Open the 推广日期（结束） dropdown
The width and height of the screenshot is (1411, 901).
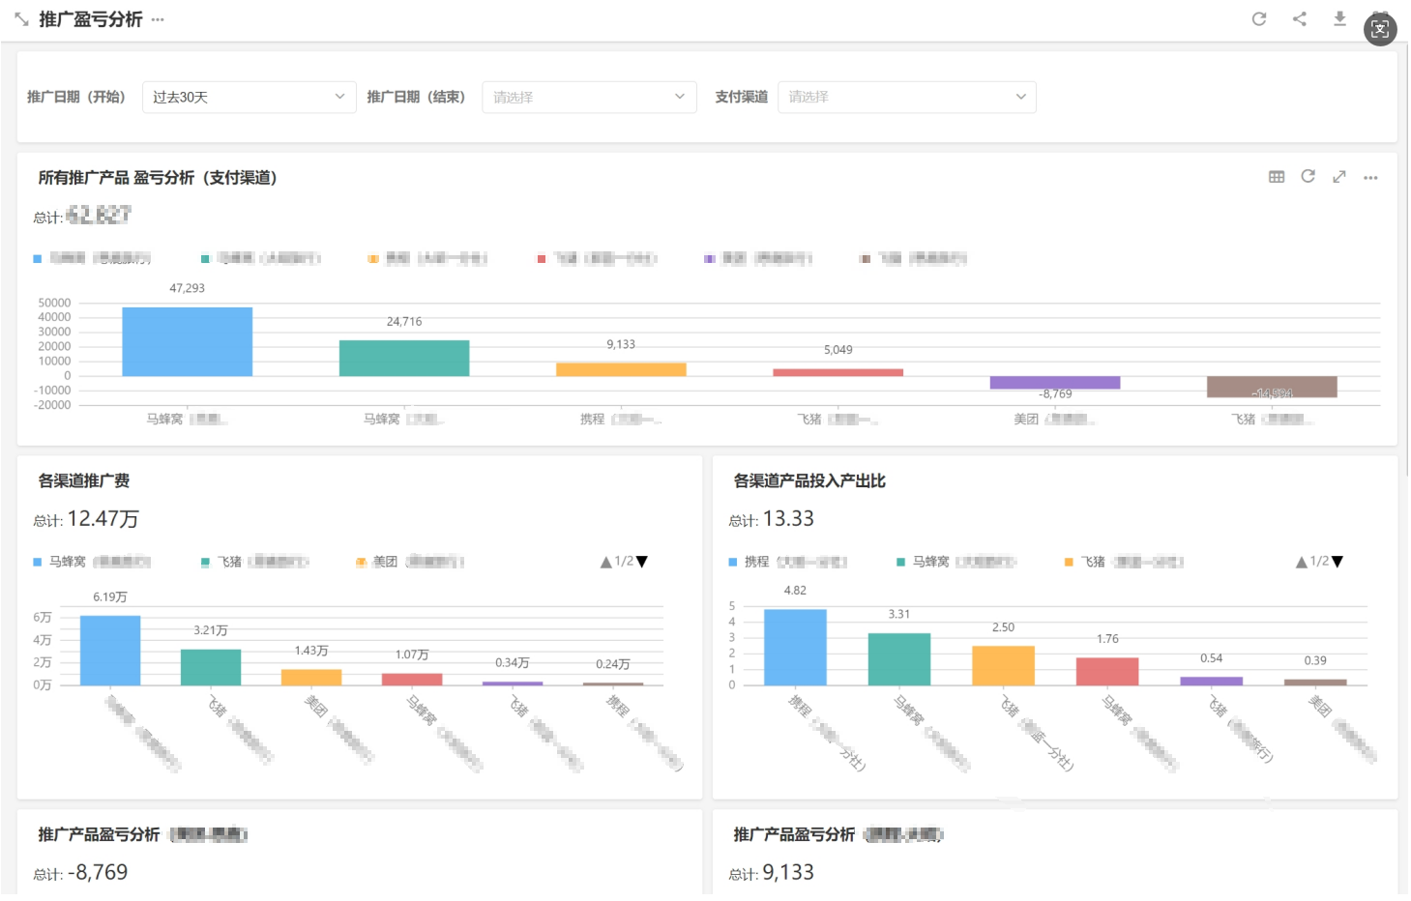pyautogui.click(x=589, y=97)
